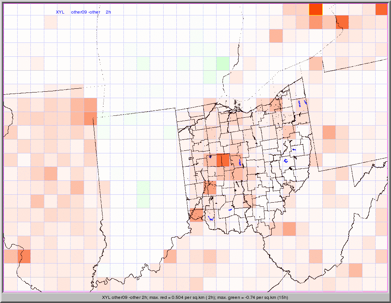This screenshot has height=303, width=391.
Task: Select the darkest red-orange cell with yellow underline
Action: (316, 9)
